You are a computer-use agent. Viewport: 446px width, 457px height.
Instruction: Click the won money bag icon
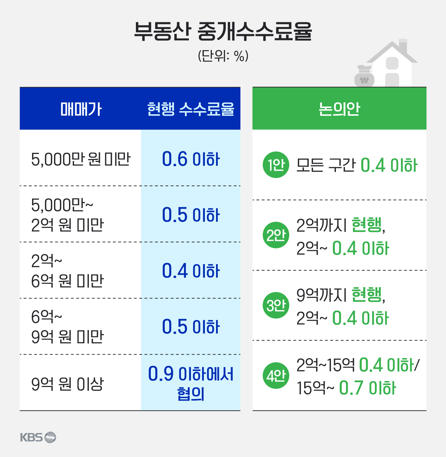pos(364,76)
